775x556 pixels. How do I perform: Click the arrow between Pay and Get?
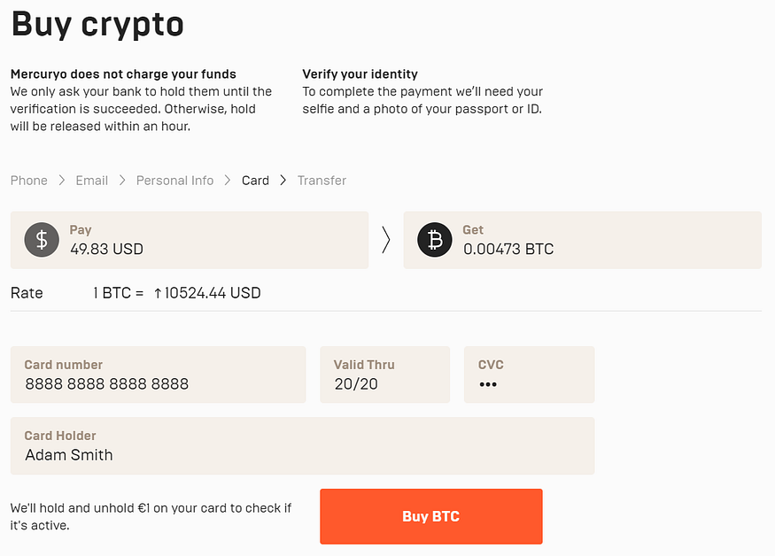click(386, 240)
